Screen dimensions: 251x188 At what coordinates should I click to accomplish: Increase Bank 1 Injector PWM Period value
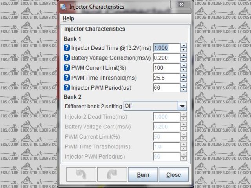pos(184,85)
